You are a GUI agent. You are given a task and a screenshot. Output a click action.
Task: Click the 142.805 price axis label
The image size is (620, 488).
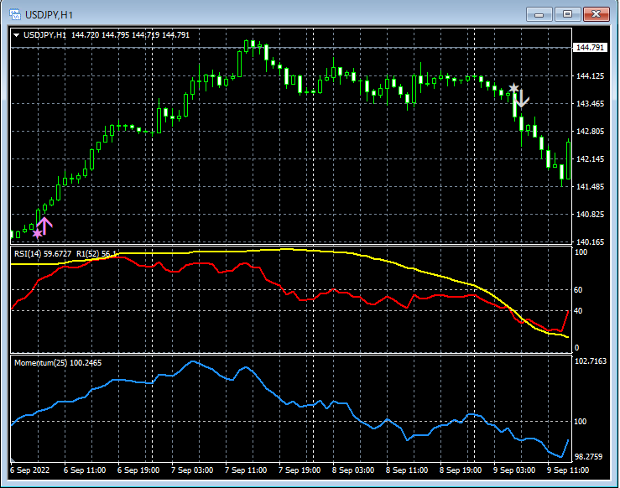tap(590, 131)
